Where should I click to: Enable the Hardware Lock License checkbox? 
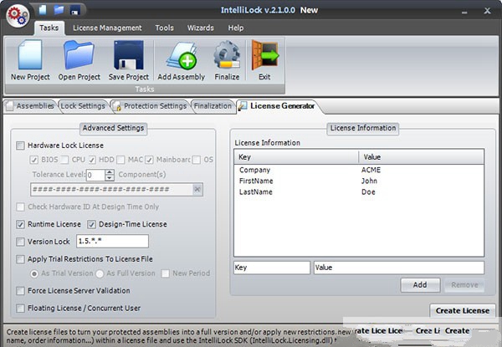pos(20,145)
